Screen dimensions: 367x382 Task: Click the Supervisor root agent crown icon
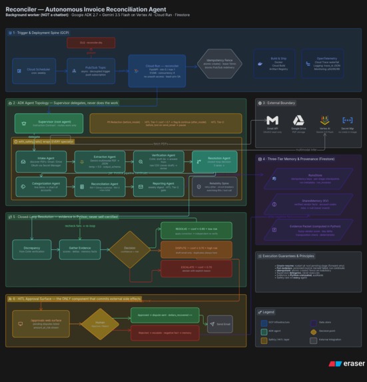[24, 123]
